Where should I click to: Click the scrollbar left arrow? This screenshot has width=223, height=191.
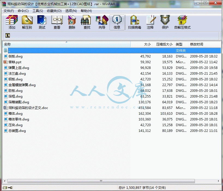[5, 181]
